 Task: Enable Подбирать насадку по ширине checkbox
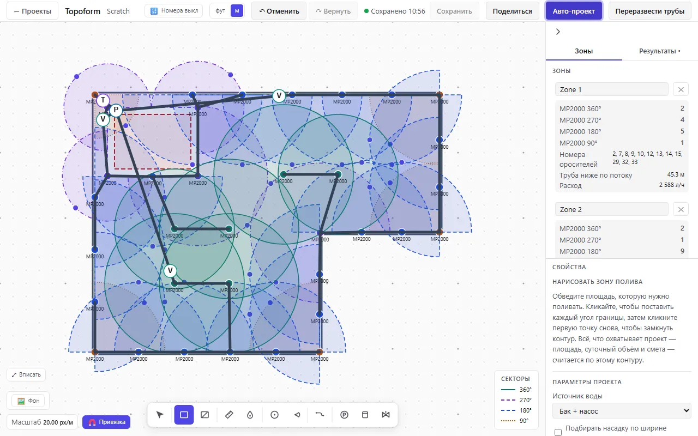tap(558, 432)
